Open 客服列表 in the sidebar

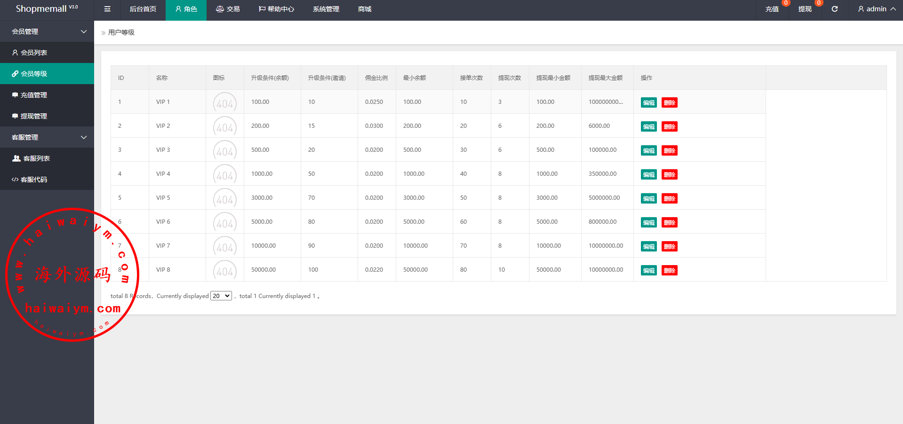point(31,158)
